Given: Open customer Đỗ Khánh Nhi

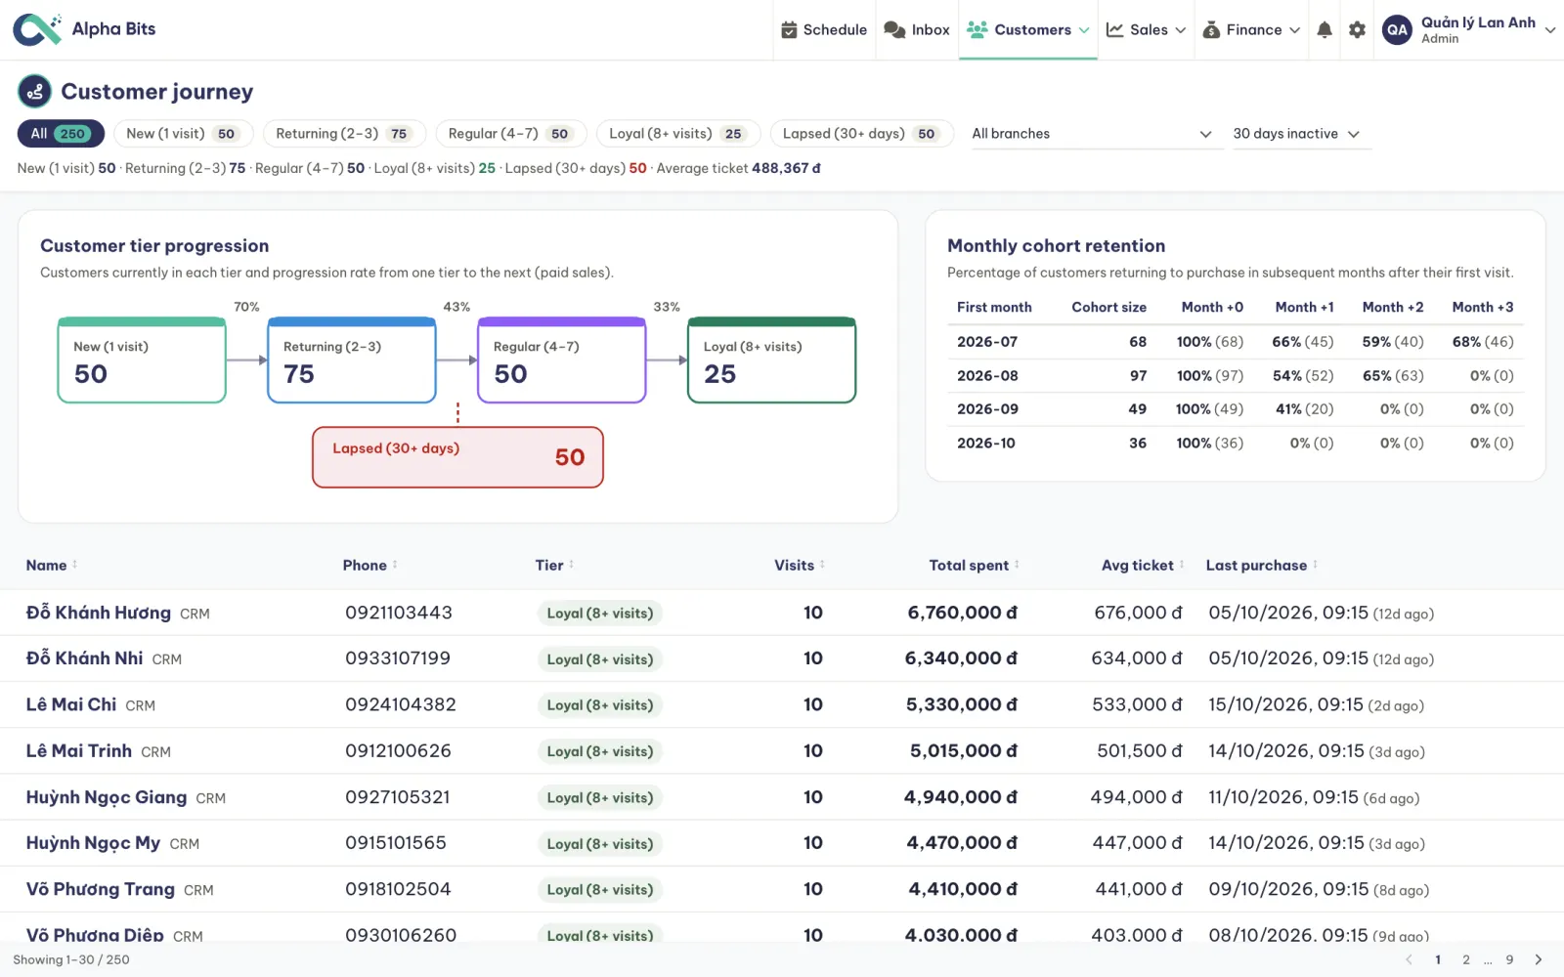Looking at the screenshot, I should click(85, 658).
